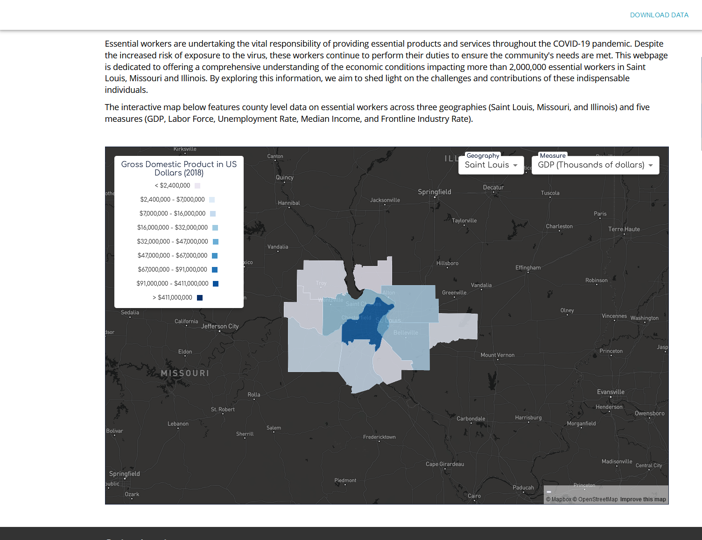Screen dimensions: 702x540
Task: Select the '$47,000,000 - $67,000,000' legend square
Action: coord(215,256)
